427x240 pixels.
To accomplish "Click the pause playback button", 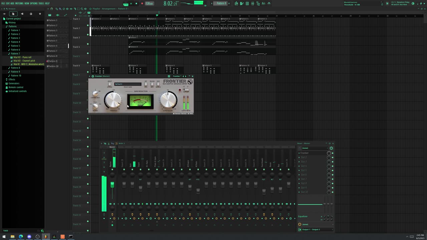I will click(131, 4).
